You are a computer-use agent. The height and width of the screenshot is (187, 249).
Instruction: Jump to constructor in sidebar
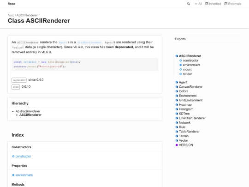[x=190, y=60]
